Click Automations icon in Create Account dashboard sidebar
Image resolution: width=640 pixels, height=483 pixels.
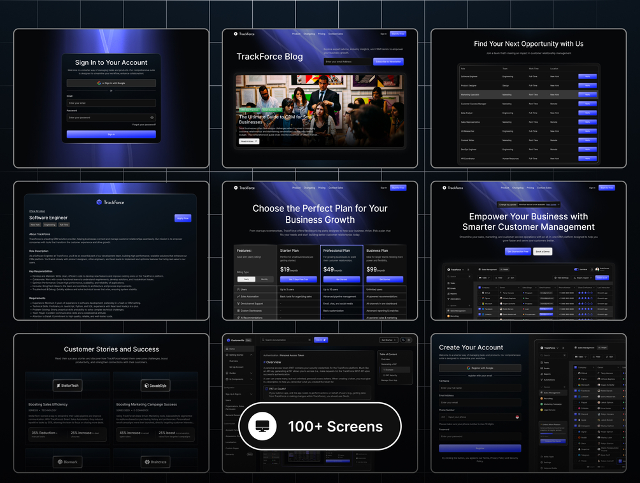tap(542, 379)
